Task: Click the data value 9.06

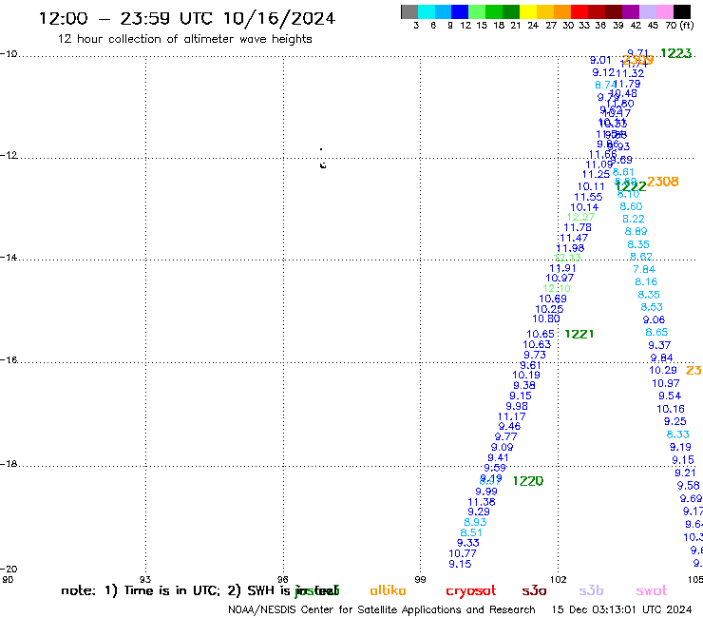Action: point(654,320)
